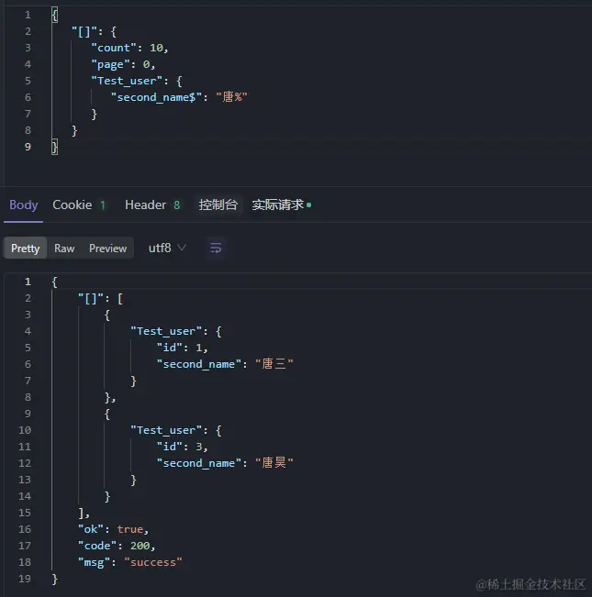The height and width of the screenshot is (597, 592).
Task: Click "Test_user" key in request body
Action: 127,81
